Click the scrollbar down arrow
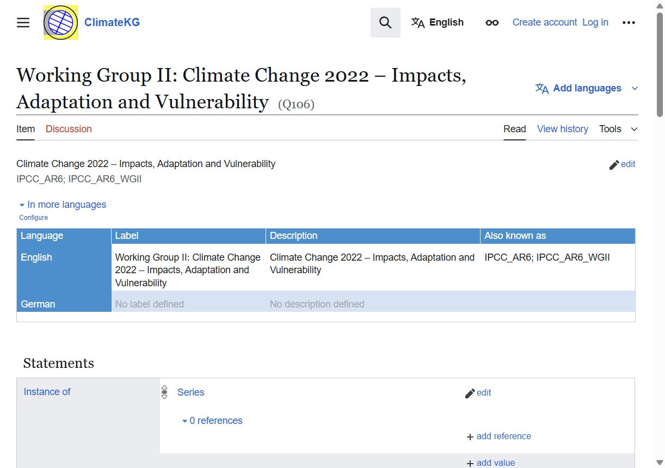The height and width of the screenshot is (468, 665). click(x=660, y=463)
